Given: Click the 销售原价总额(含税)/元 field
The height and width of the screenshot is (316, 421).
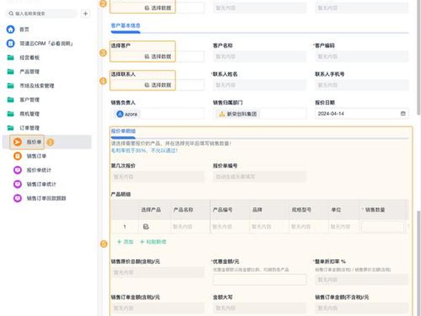Looking at the screenshot, I should tap(157, 272).
